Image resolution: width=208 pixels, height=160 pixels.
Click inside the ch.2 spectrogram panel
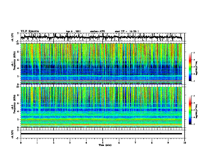101,107
